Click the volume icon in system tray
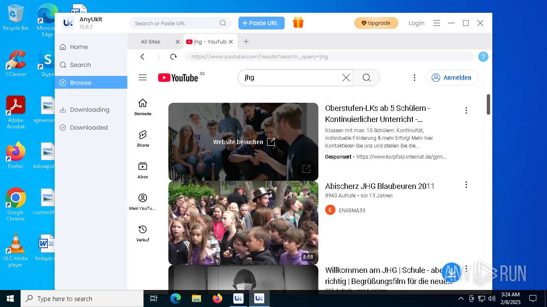Viewport: 547px width, 307px height. pyautogui.click(x=491, y=298)
